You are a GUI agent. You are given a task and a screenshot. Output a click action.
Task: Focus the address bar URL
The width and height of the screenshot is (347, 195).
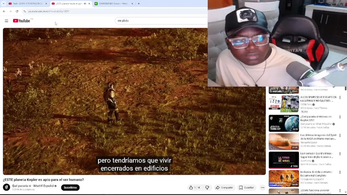[49, 11]
